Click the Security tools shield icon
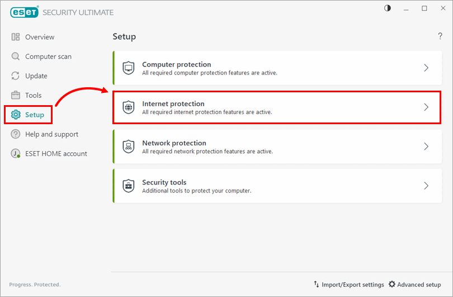This screenshot has width=453, height=297. tap(129, 186)
